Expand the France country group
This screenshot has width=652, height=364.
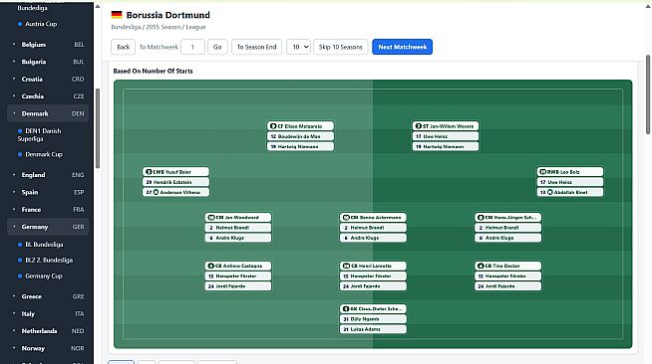click(x=48, y=210)
